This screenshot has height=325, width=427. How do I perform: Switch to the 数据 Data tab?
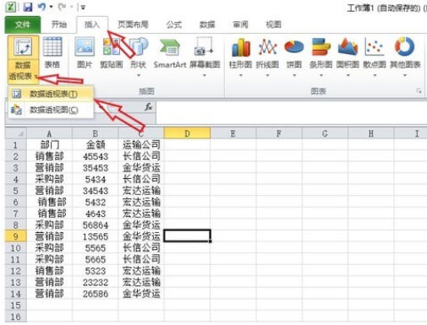[x=207, y=24]
